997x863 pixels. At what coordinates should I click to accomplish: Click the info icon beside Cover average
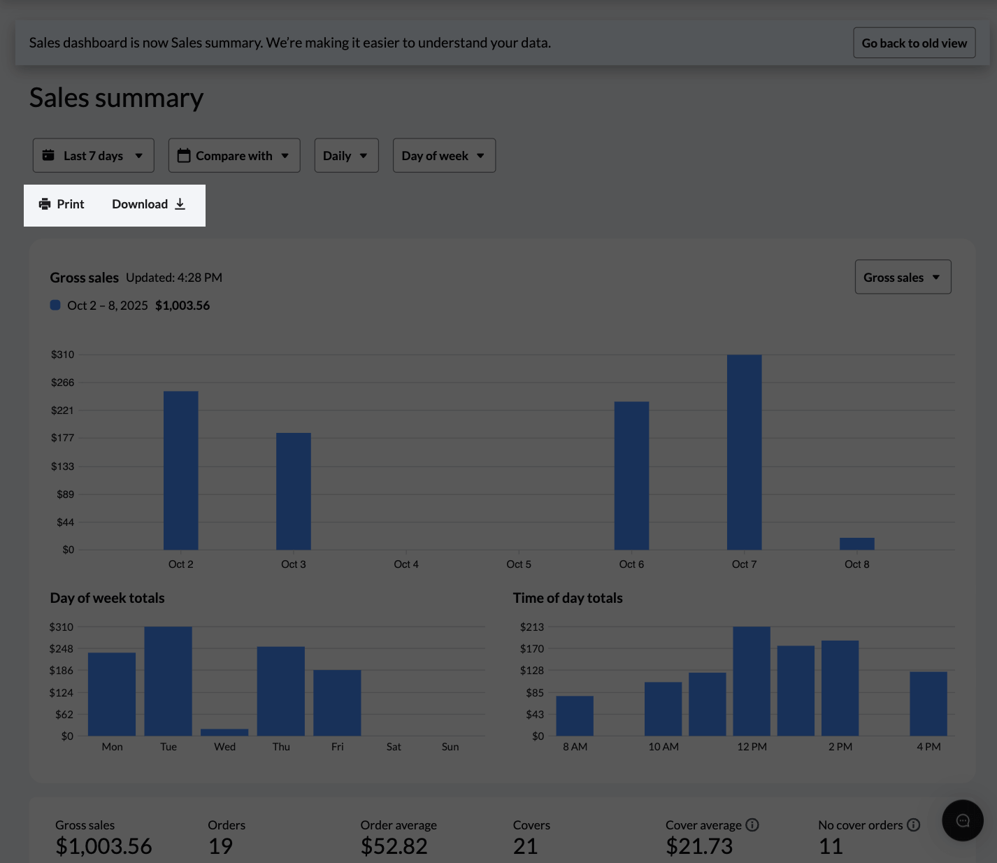752,825
